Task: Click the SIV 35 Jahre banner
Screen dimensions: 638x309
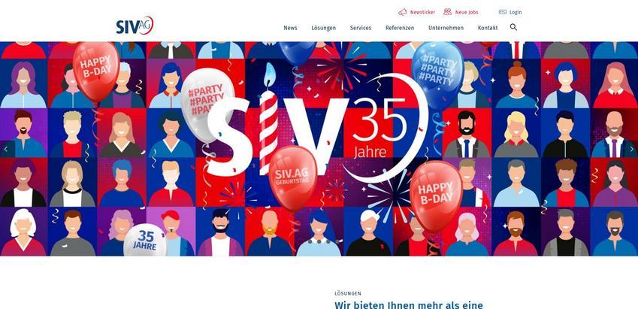Action: (319, 149)
